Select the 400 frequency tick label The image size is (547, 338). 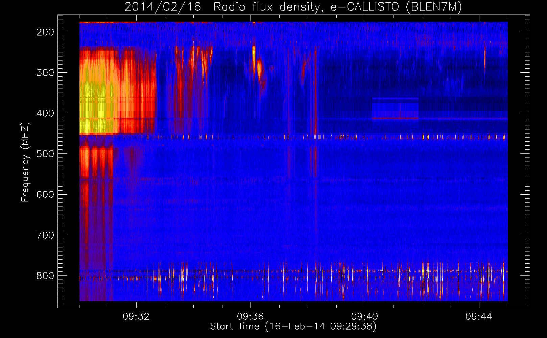pyautogui.click(x=45, y=113)
